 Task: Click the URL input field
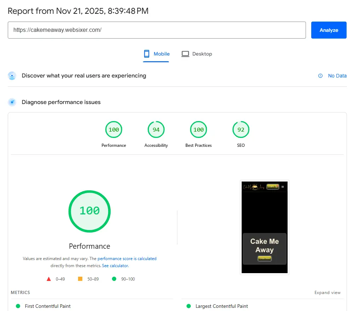[157, 30]
